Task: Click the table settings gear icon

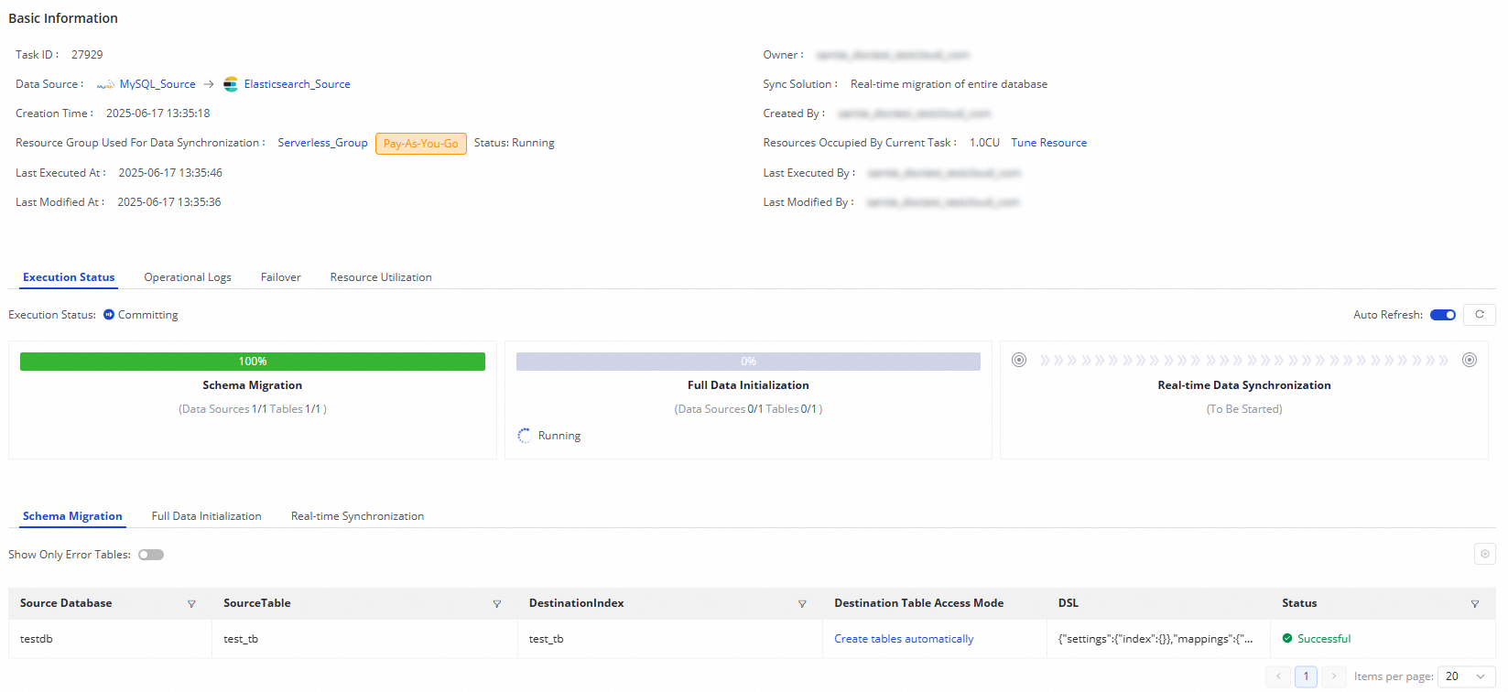Action: 1484,554
